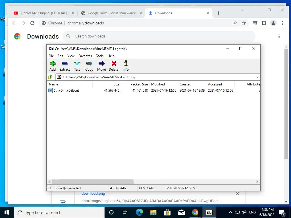Open the Chrome three-dot main menu
Screen dimensions: 291x218
tap(282, 23)
